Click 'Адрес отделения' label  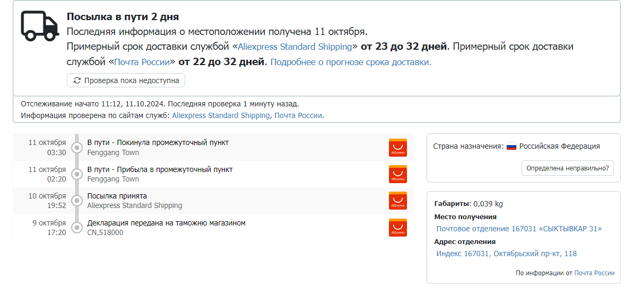465,242
